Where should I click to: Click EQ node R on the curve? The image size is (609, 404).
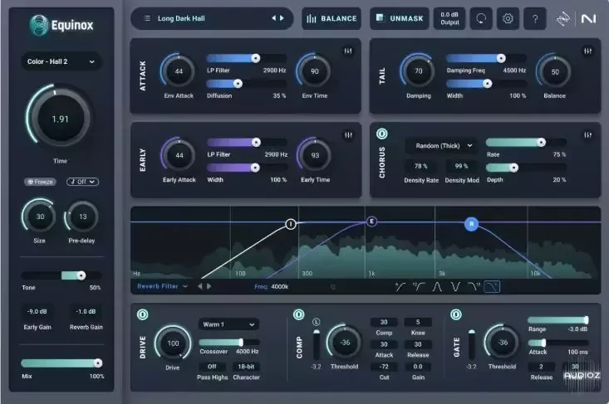pyautogui.click(x=472, y=224)
